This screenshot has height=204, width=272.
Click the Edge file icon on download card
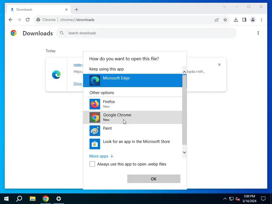(56, 75)
